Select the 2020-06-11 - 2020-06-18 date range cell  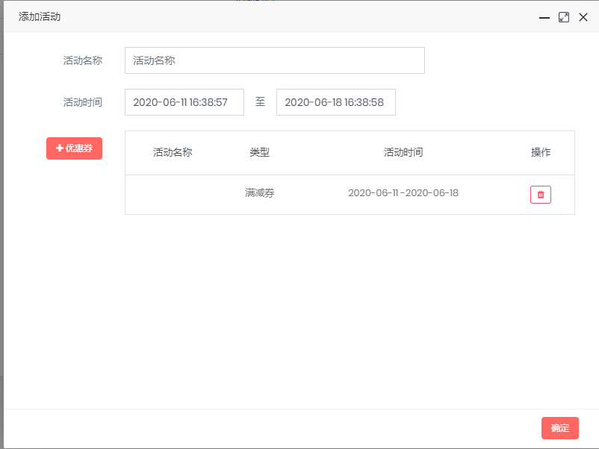point(403,193)
